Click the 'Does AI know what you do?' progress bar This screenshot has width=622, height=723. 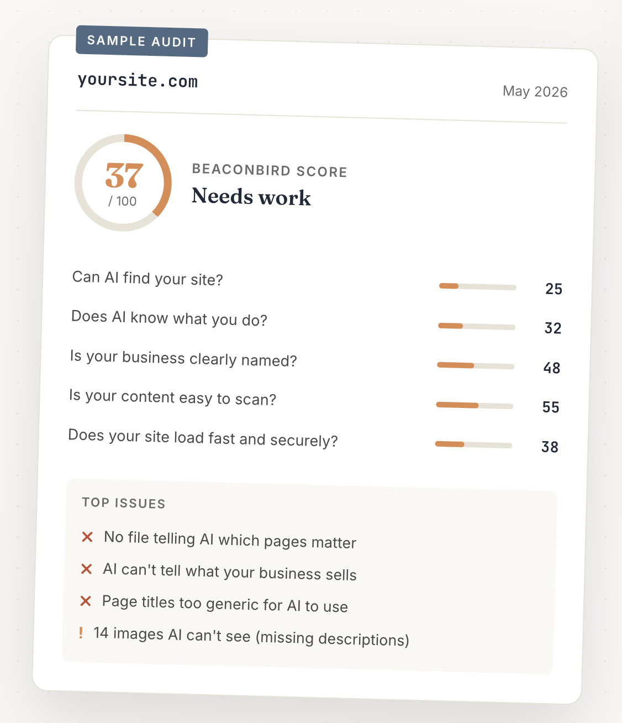pos(477,326)
